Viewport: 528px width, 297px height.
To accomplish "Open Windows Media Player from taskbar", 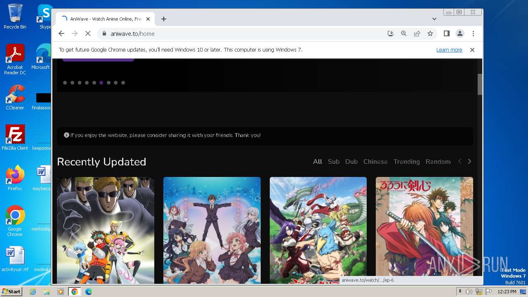I will (x=61, y=292).
